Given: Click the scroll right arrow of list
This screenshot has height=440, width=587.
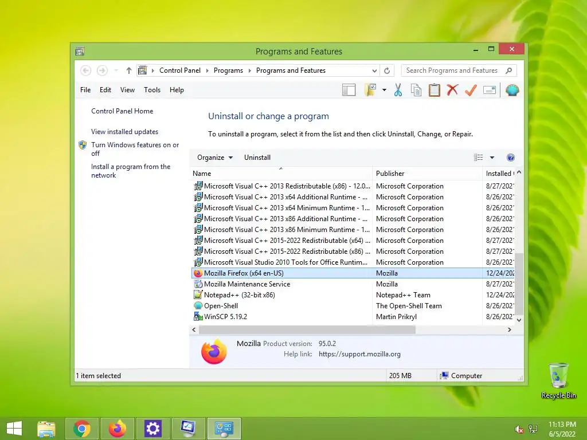Looking at the screenshot, I should pos(509,329).
